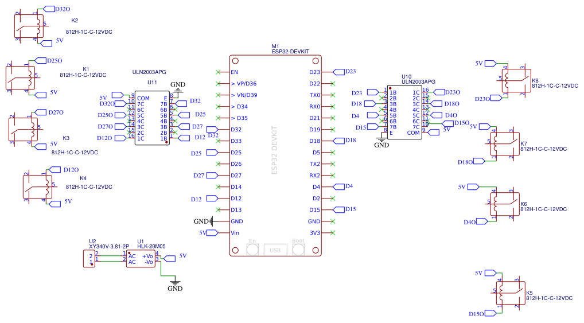Select the HLK-20M05 label
584x323 pixels.
[x=151, y=247]
